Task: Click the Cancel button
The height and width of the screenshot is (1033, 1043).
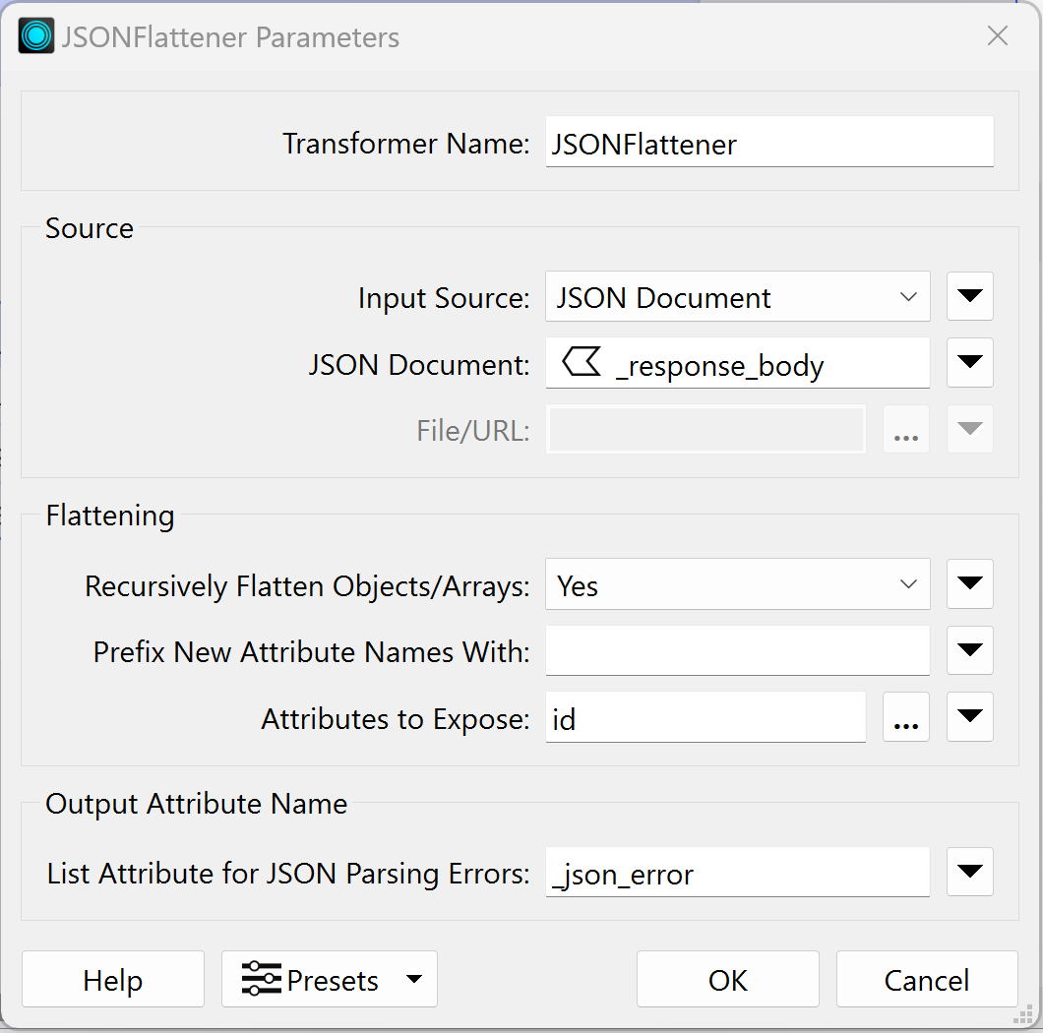Action: coord(926,980)
